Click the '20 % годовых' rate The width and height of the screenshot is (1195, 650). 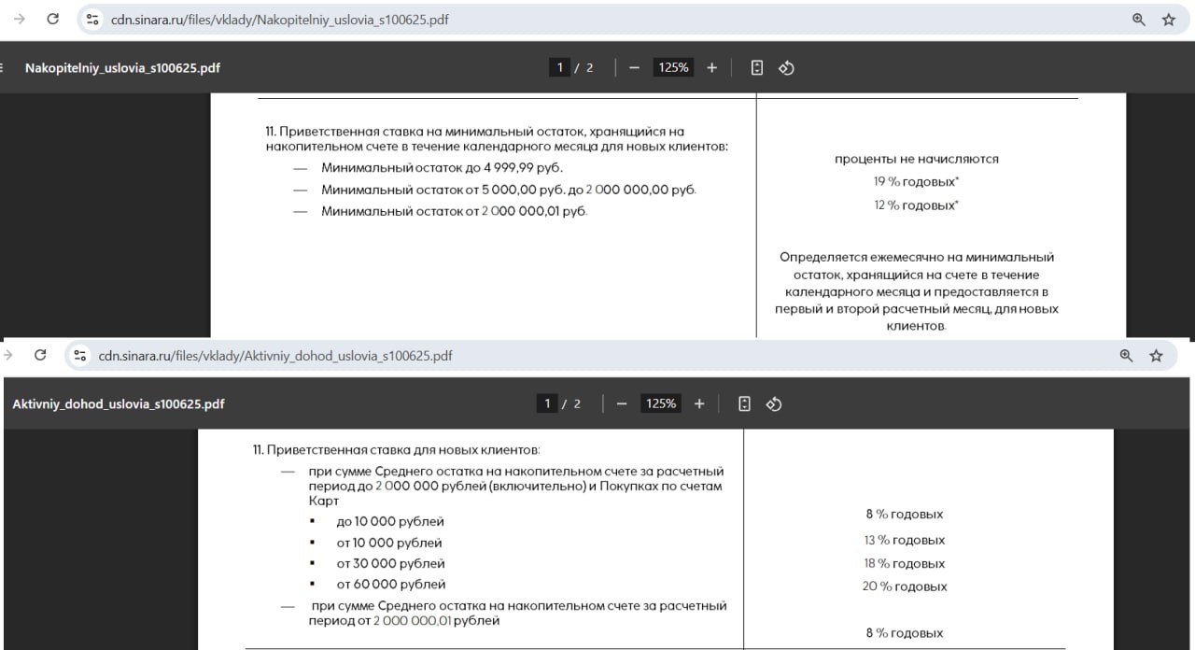[x=905, y=586]
